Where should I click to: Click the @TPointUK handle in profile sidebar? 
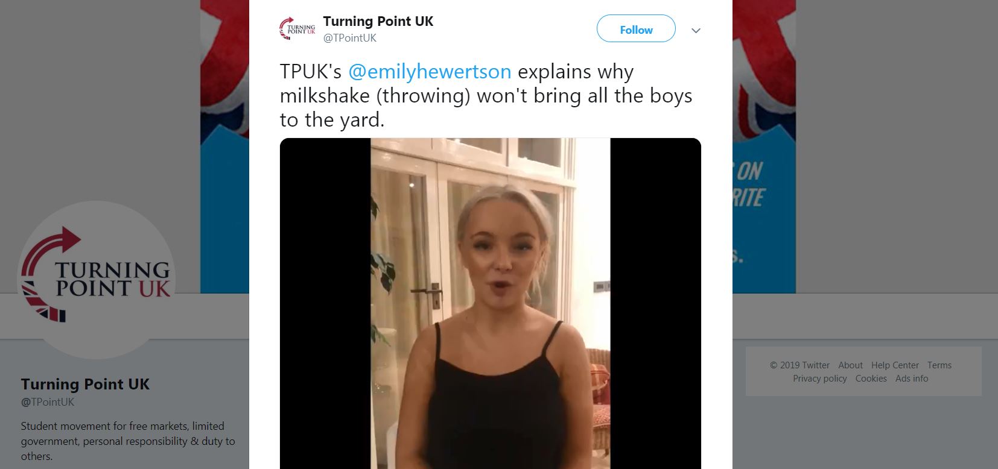tap(48, 402)
